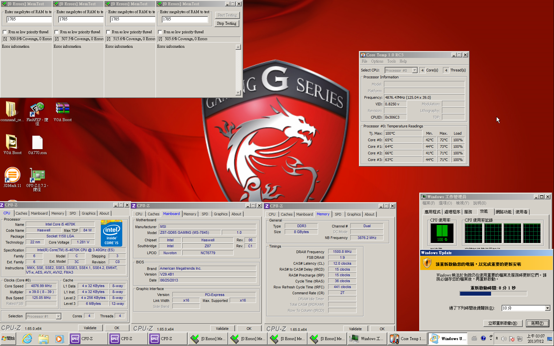Screen dimensions: 554x346
Task: Switch to Memory tab in middle CPU-Z
Action: 190,214
